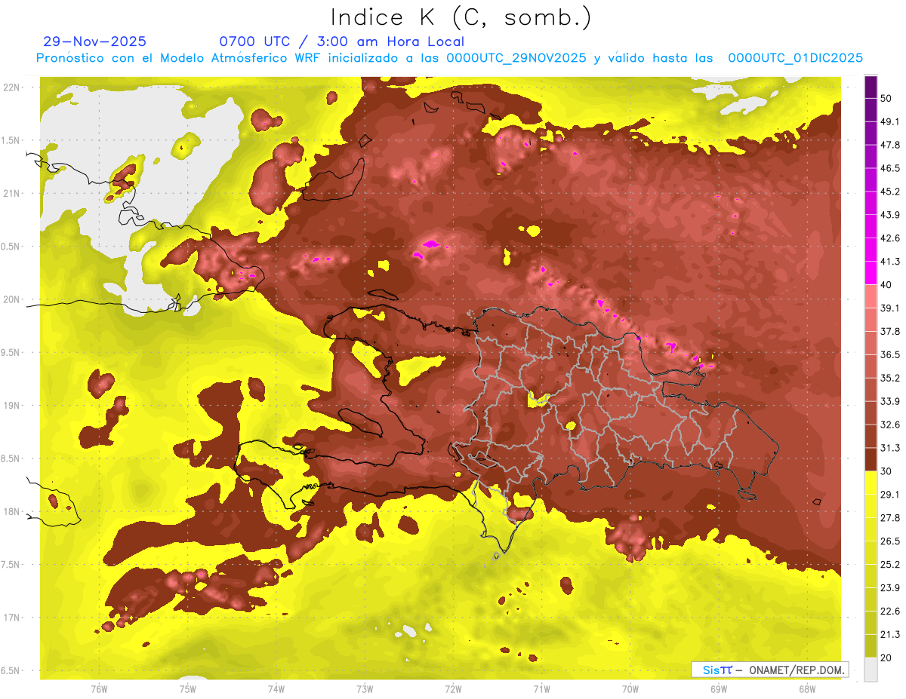The height and width of the screenshot is (699, 906).
Task: Click the '29.1' color scale value
Action: pyautogui.click(x=890, y=494)
